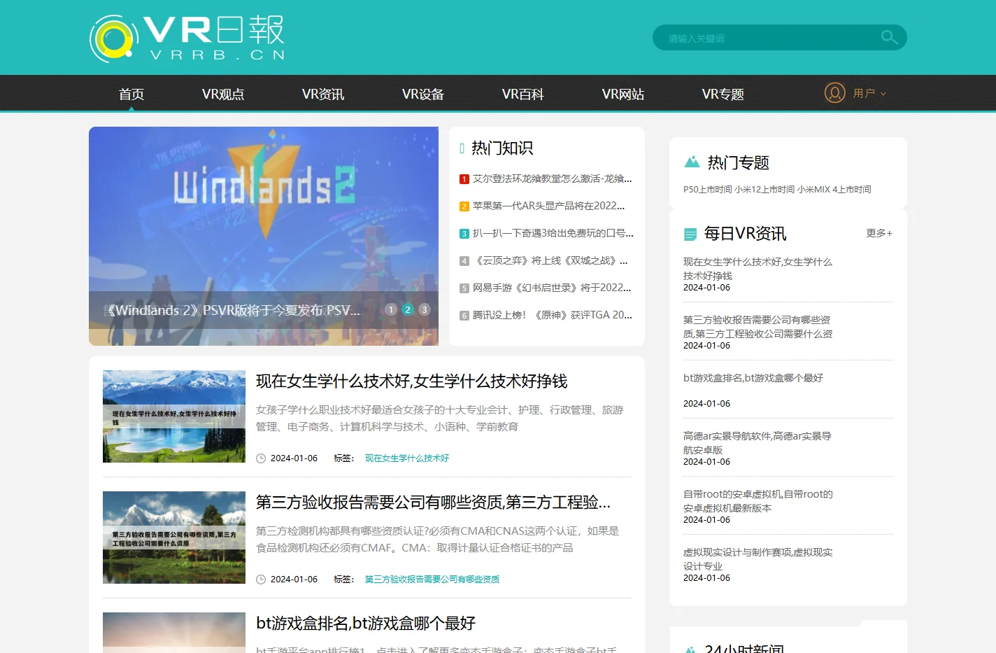Open 腾讯没上榜《原神》 hot article
The height and width of the screenshot is (653, 996).
pos(553,315)
